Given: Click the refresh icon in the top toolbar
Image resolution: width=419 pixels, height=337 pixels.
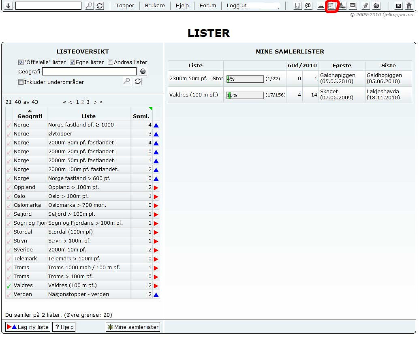Looking at the screenshot, I should point(100,6).
